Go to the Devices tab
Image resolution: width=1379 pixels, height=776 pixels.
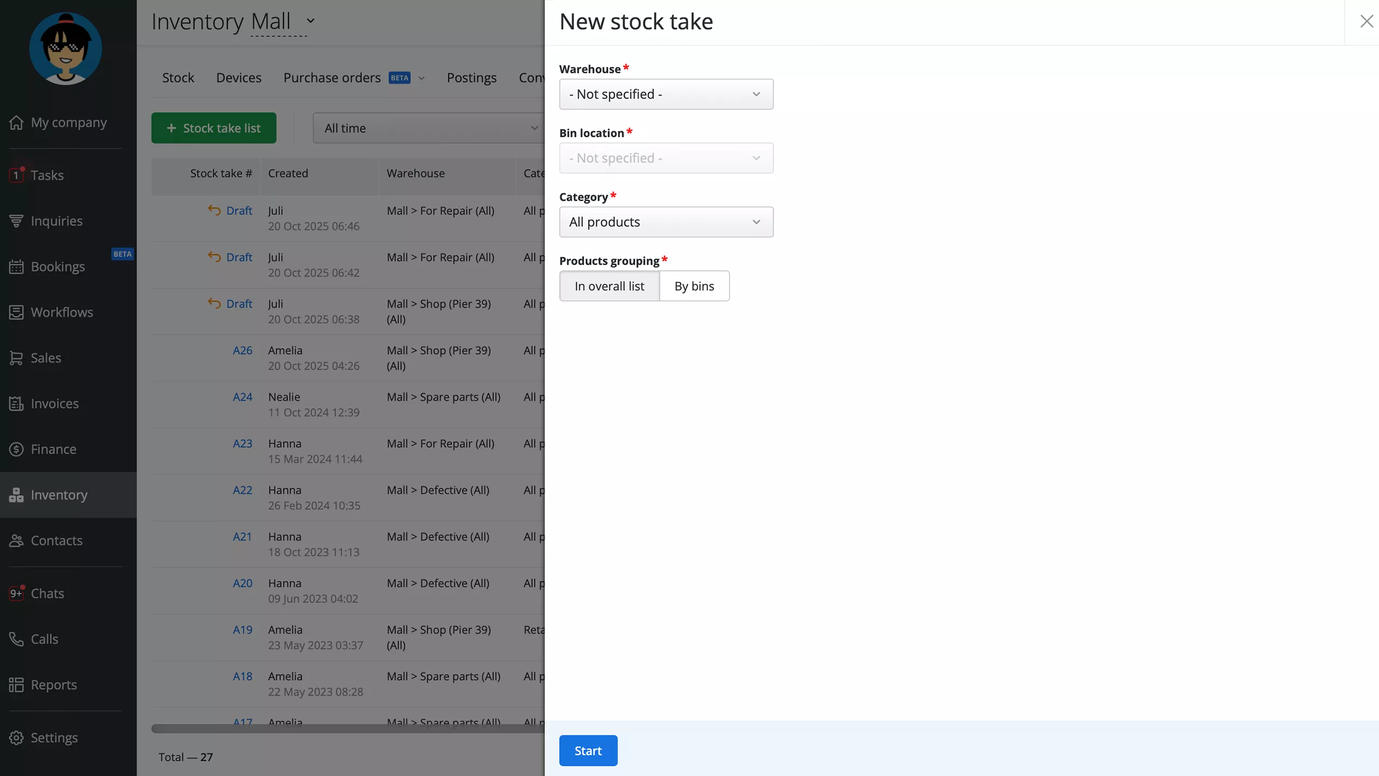click(239, 78)
